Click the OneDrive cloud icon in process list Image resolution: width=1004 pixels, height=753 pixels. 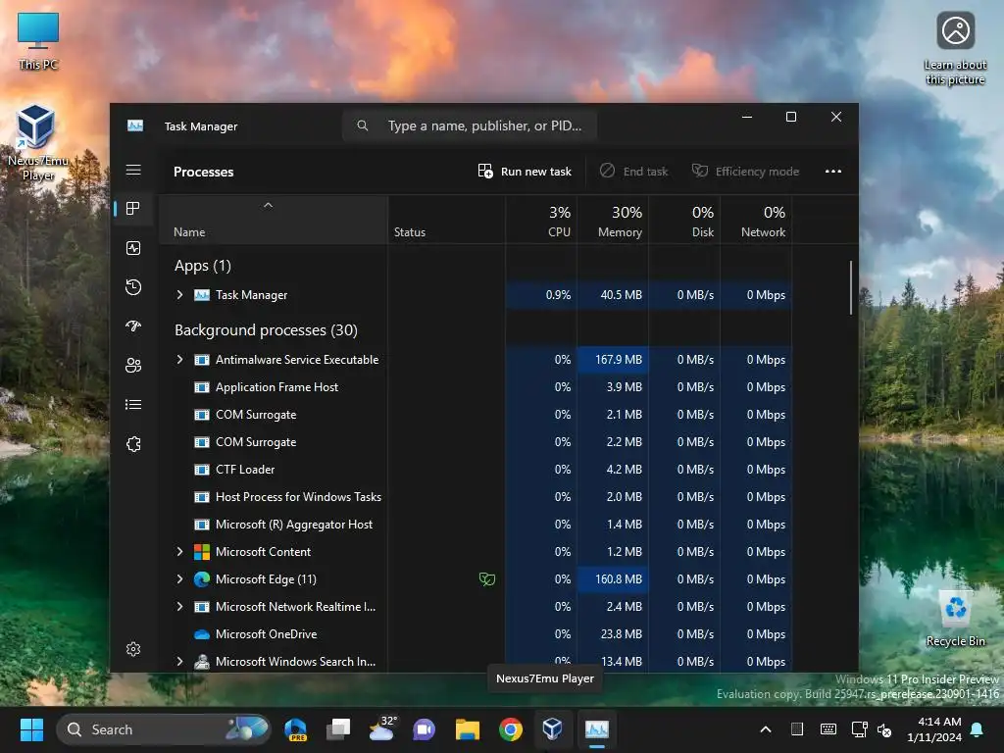click(x=202, y=634)
